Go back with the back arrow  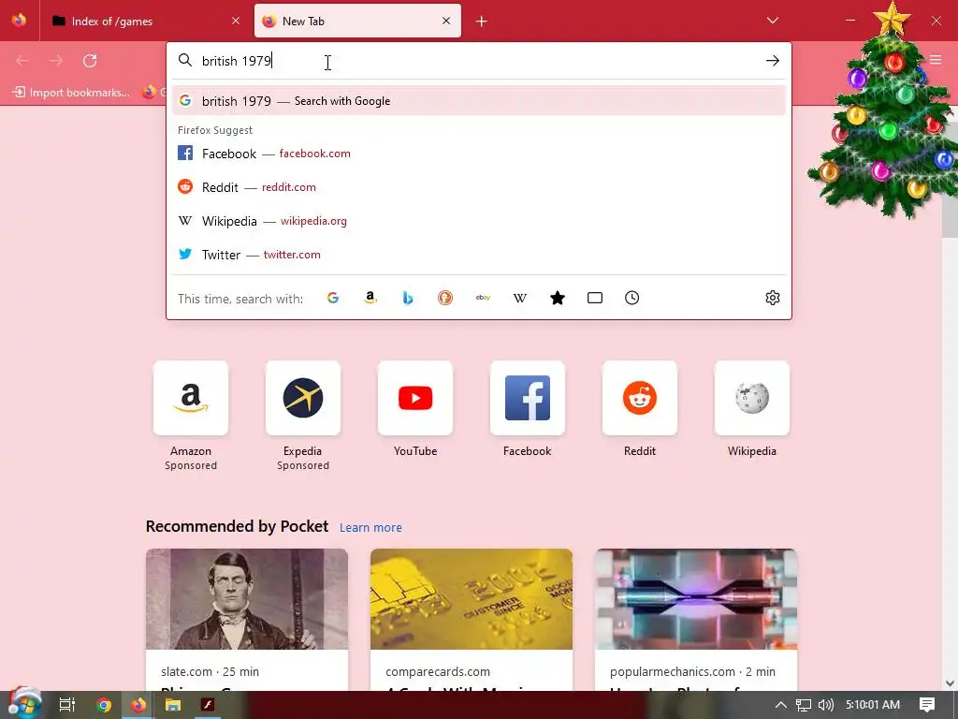[22, 61]
